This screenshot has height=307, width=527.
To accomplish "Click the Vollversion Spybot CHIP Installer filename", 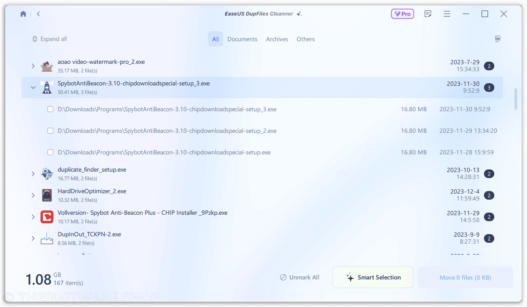I will 143,213.
